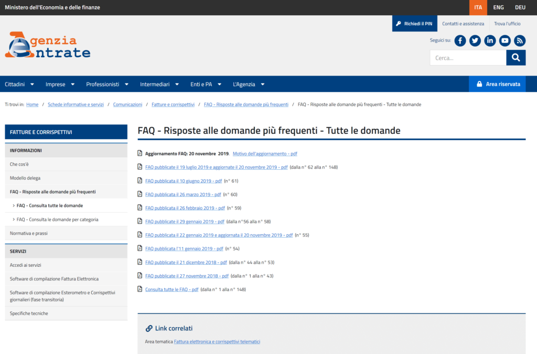Click PDF icon next to 11 gennaio 2019 FAQ
Viewport: 537px width, 354px height.
pos(139,248)
